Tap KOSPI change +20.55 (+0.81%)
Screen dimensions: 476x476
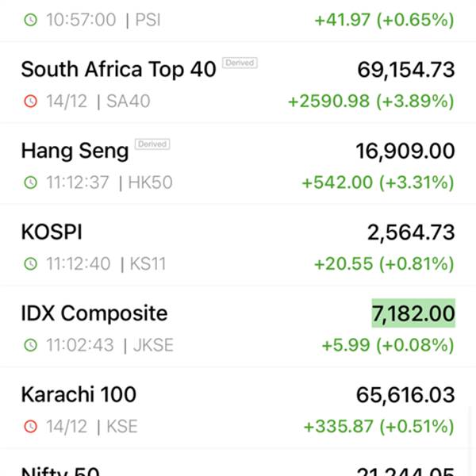pyautogui.click(x=384, y=263)
